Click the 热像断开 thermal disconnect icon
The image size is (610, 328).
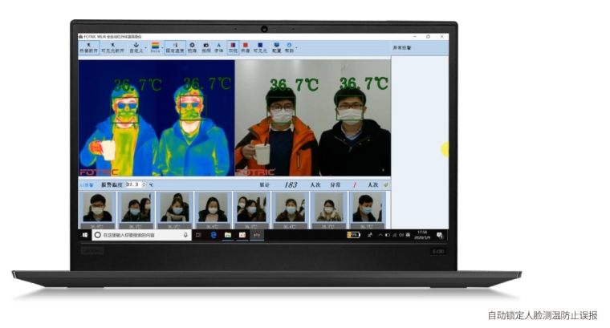pyautogui.click(x=87, y=47)
